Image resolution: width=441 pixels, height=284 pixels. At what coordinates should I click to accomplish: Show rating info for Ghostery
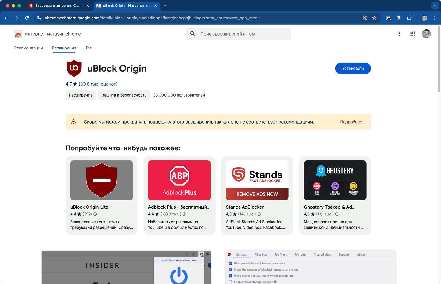coord(337,214)
